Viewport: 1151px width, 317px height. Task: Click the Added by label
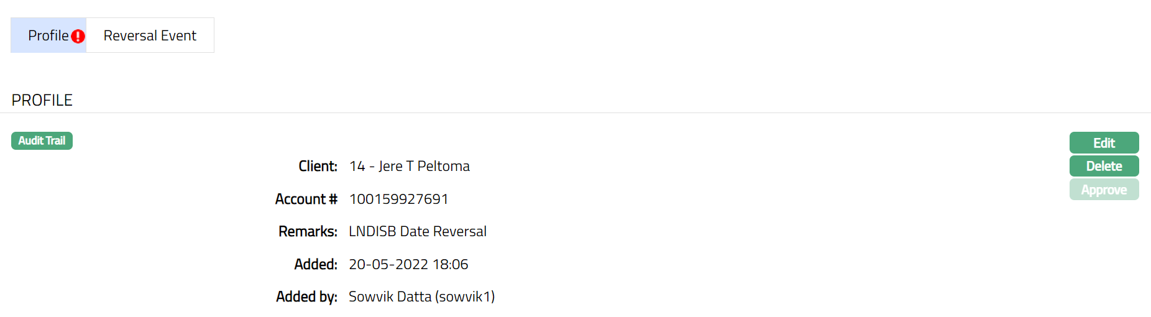[x=306, y=296]
